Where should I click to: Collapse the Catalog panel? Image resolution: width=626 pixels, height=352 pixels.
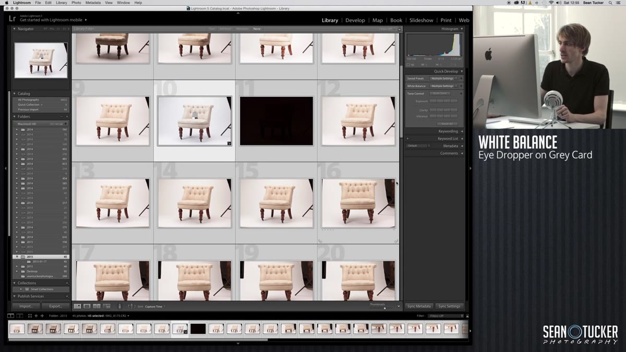(x=15, y=94)
